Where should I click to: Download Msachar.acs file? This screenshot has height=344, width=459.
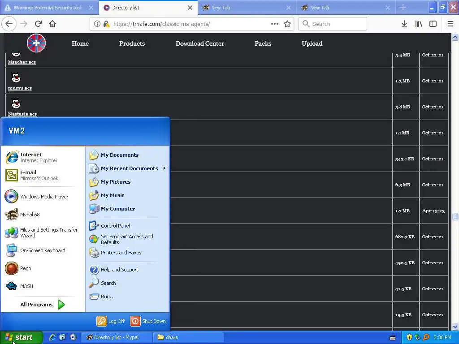click(22, 62)
